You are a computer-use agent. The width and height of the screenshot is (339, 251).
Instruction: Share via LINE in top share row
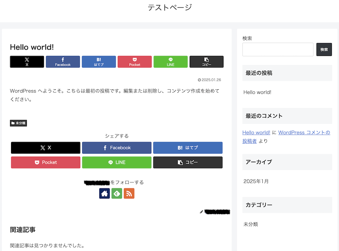coord(170,62)
